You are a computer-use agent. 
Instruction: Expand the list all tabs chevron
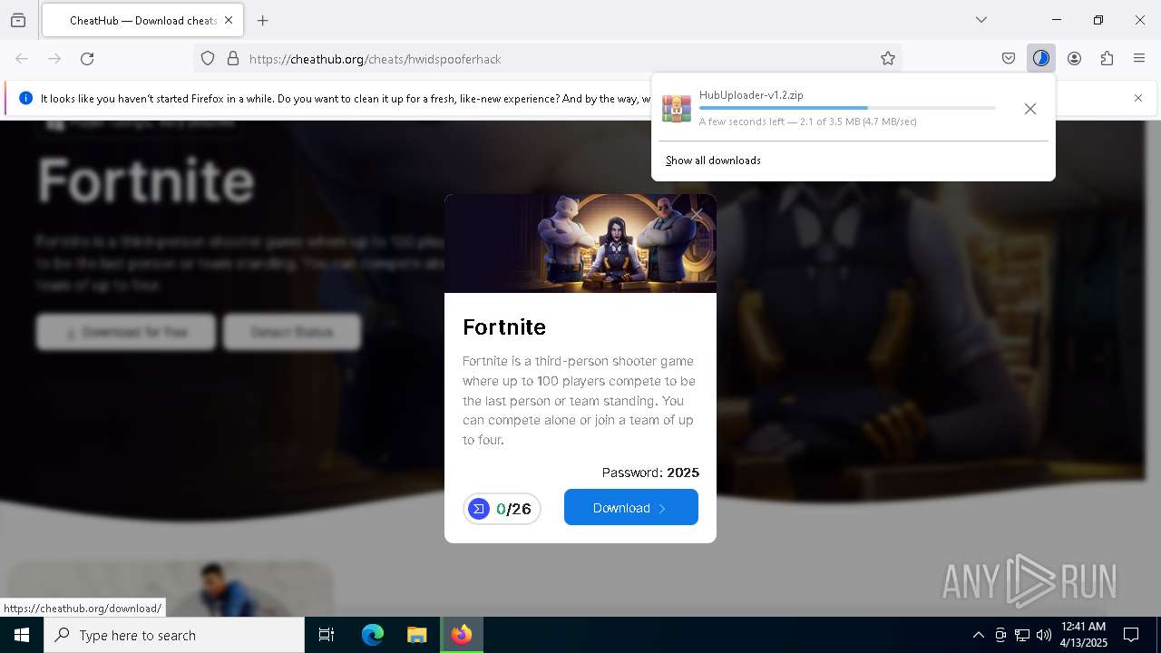tap(981, 20)
